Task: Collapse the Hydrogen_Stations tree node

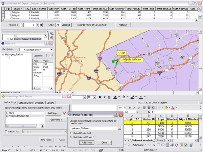Action: point(3,55)
